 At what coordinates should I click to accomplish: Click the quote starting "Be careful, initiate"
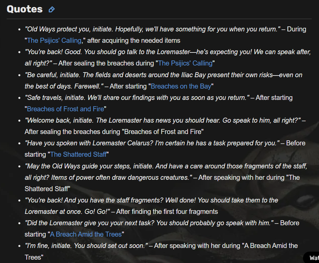pos(164,81)
